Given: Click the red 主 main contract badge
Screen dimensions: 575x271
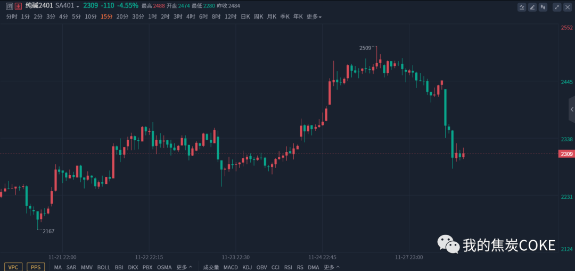Looking at the screenshot, I should pyautogui.click(x=18, y=6).
